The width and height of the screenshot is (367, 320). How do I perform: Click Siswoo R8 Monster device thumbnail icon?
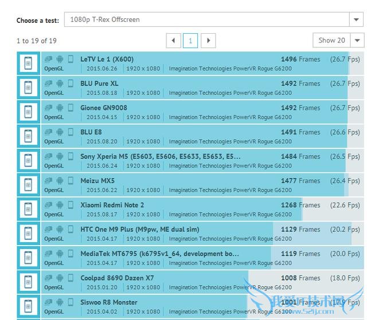29,306
